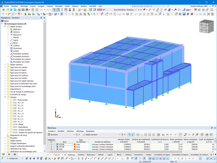Click the red X delete icon in toolbar
217x163 pixels.
[x=209, y=14]
